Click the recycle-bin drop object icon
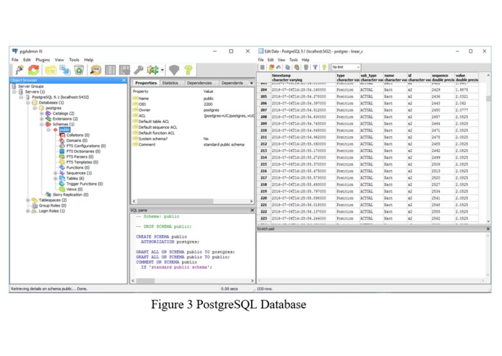The width and height of the screenshot is (502, 356). [x=79, y=70]
